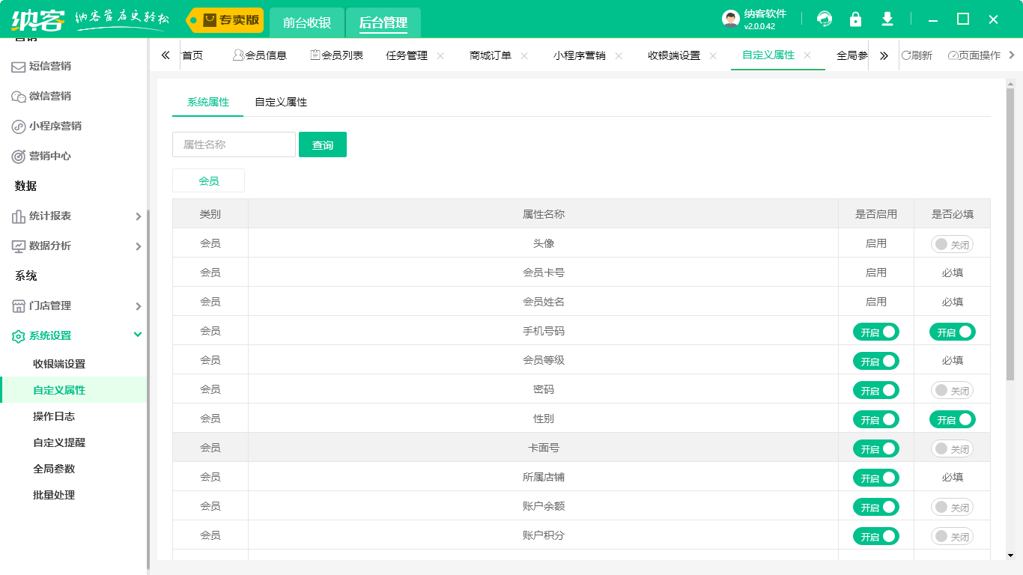Collapse the 系统设置 chevron
1023x575 pixels.
(x=138, y=335)
